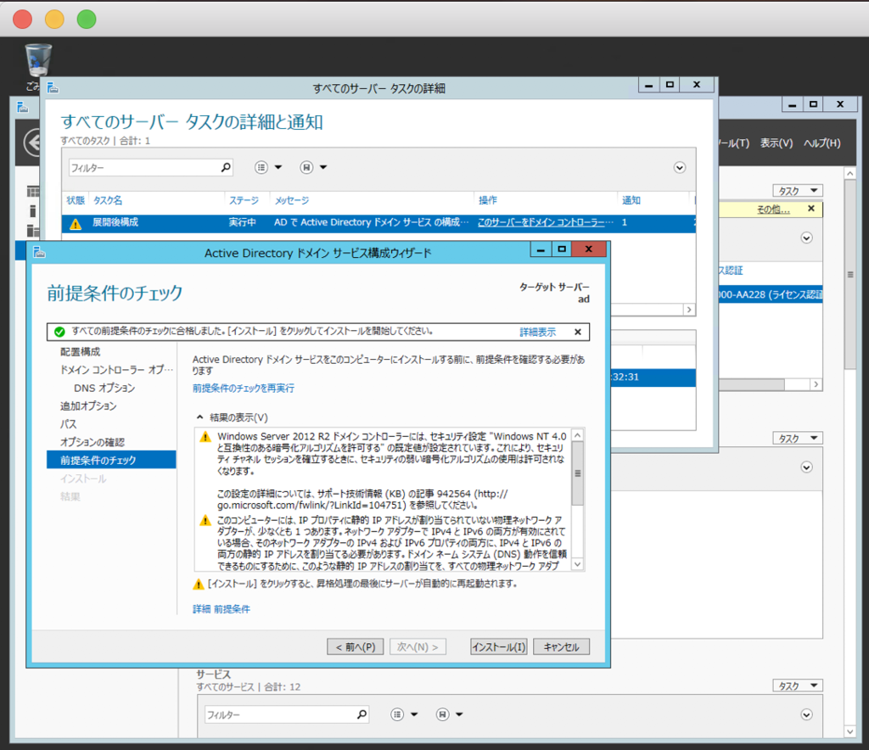
Task: Click the red macOS close window button
Action: point(23,19)
